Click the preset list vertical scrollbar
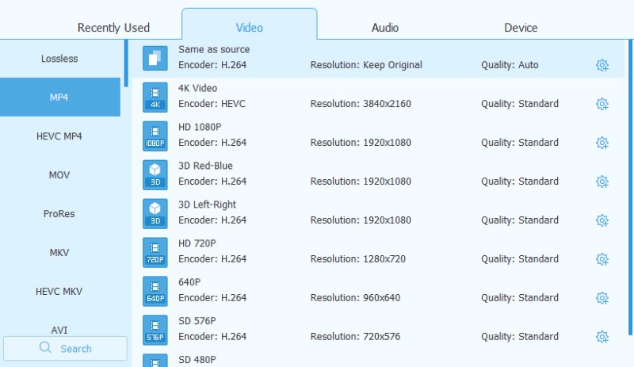Screen dimensions: 634x367 click(x=630, y=187)
